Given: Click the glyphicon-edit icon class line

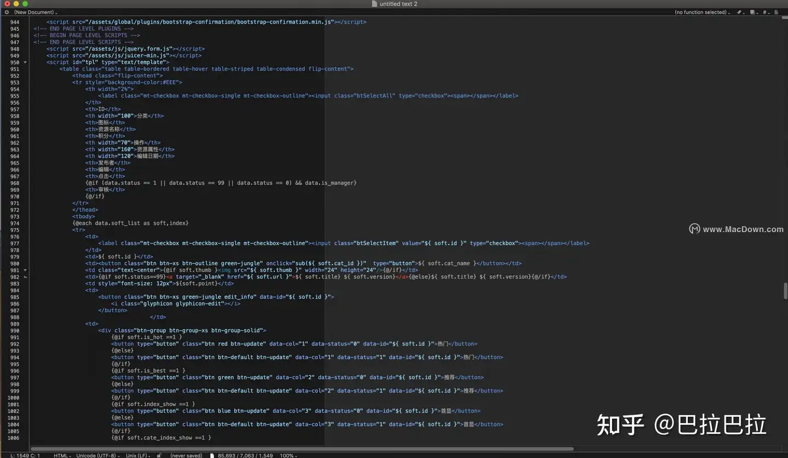Looking at the screenshot, I should tap(176, 304).
